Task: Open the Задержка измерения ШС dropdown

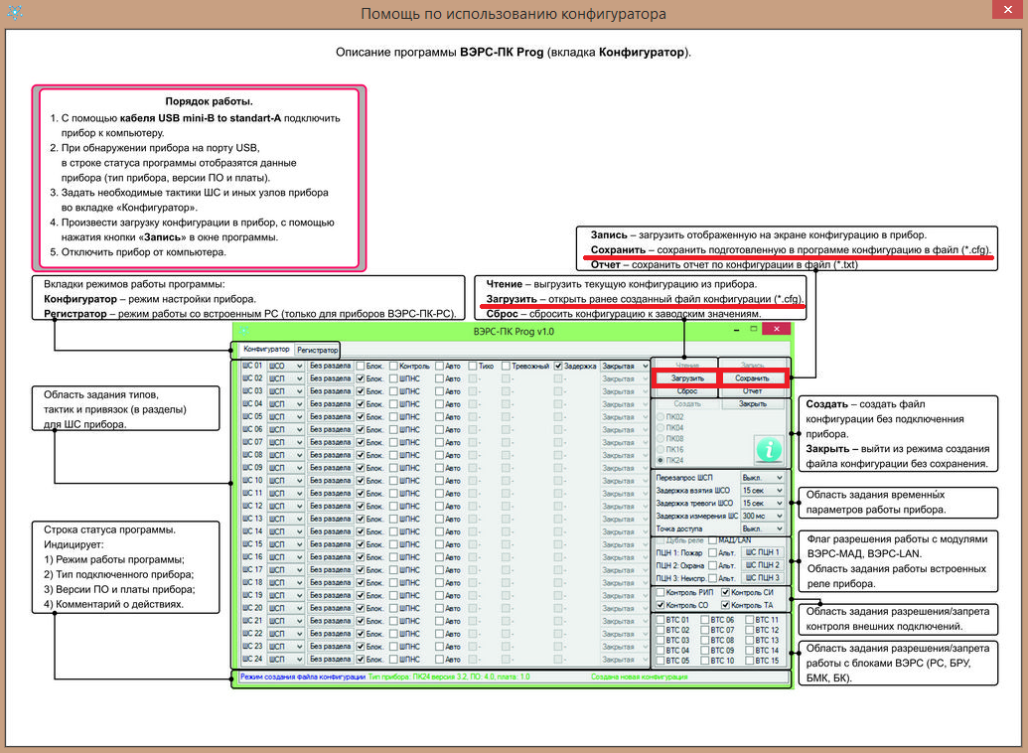Action: 762,517
